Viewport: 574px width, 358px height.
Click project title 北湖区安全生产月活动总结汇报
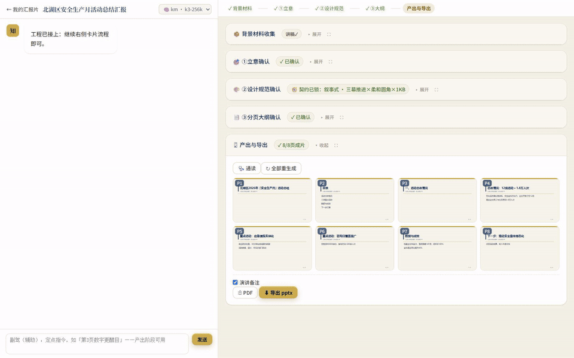pos(84,10)
